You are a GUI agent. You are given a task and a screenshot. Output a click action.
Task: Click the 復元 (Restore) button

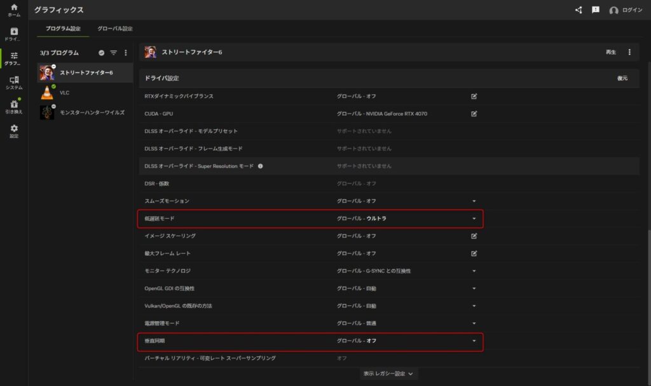point(622,78)
